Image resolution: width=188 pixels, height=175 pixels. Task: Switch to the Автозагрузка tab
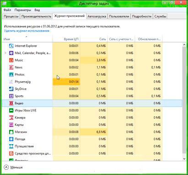click(x=97, y=16)
